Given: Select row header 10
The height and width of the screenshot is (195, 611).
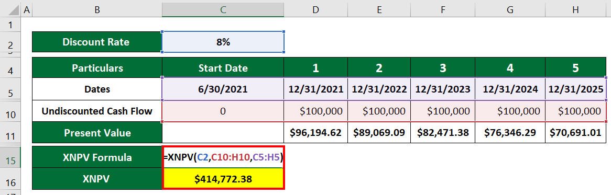Looking at the screenshot, I should (10, 111).
